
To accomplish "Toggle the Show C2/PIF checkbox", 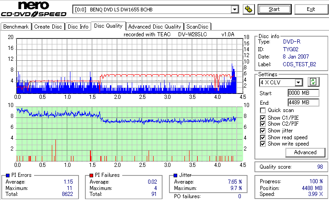I will click(263, 124).
